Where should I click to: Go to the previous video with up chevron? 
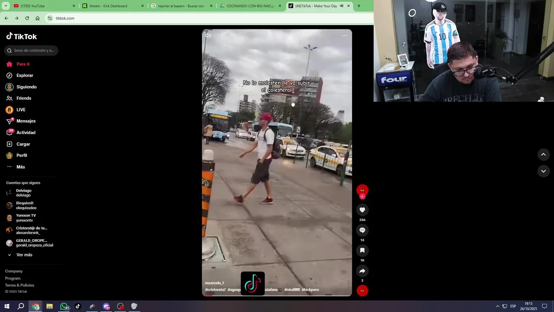click(543, 154)
